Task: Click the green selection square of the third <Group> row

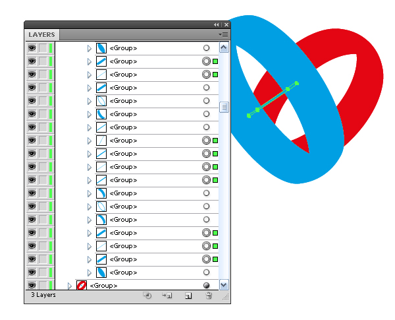Action: tap(215, 75)
